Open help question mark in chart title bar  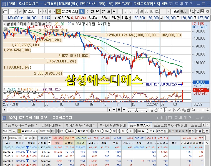pos(191,4)
